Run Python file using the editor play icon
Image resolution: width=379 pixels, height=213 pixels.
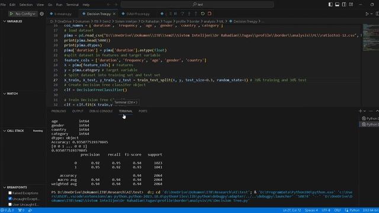point(367,14)
